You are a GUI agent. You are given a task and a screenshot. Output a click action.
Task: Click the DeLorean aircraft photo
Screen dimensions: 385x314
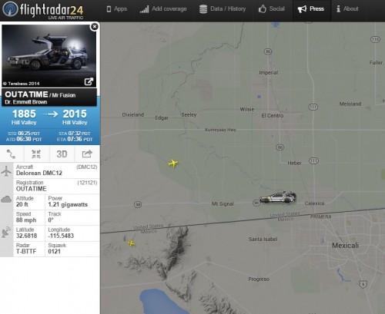coord(49,56)
